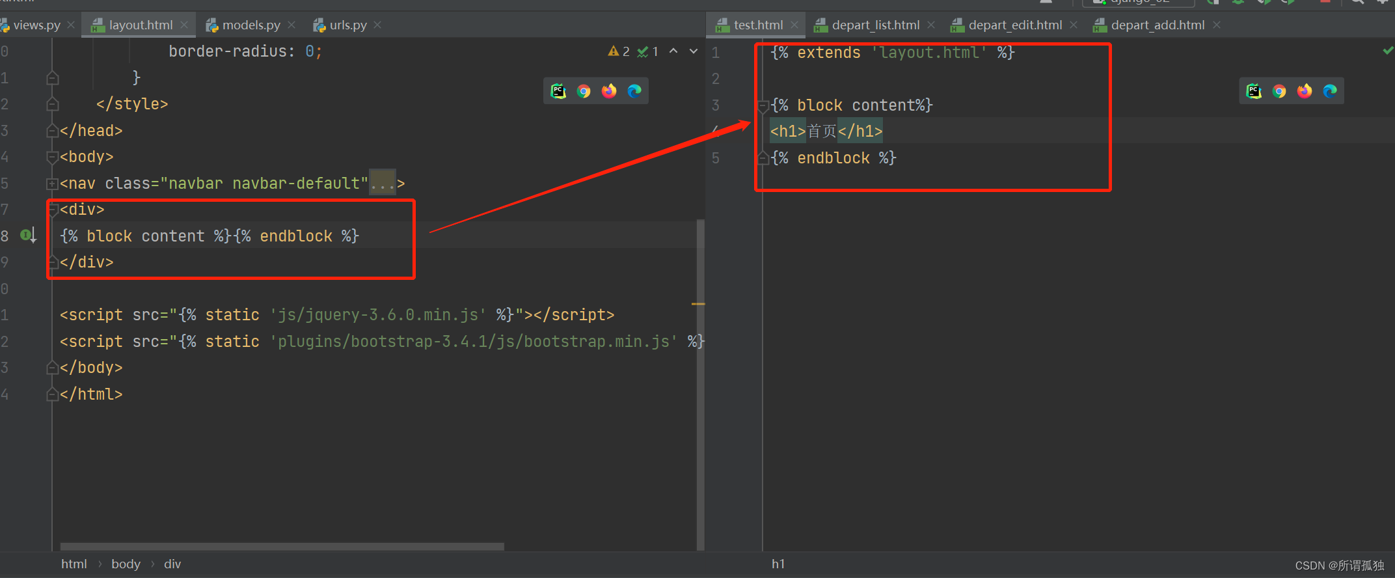Expand the folded nav navbar element
Screen dimensions: 1395x578
click(53, 184)
